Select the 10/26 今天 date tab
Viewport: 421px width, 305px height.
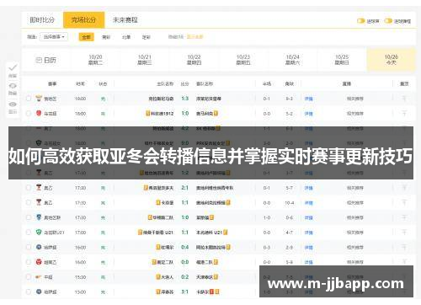(392, 60)
